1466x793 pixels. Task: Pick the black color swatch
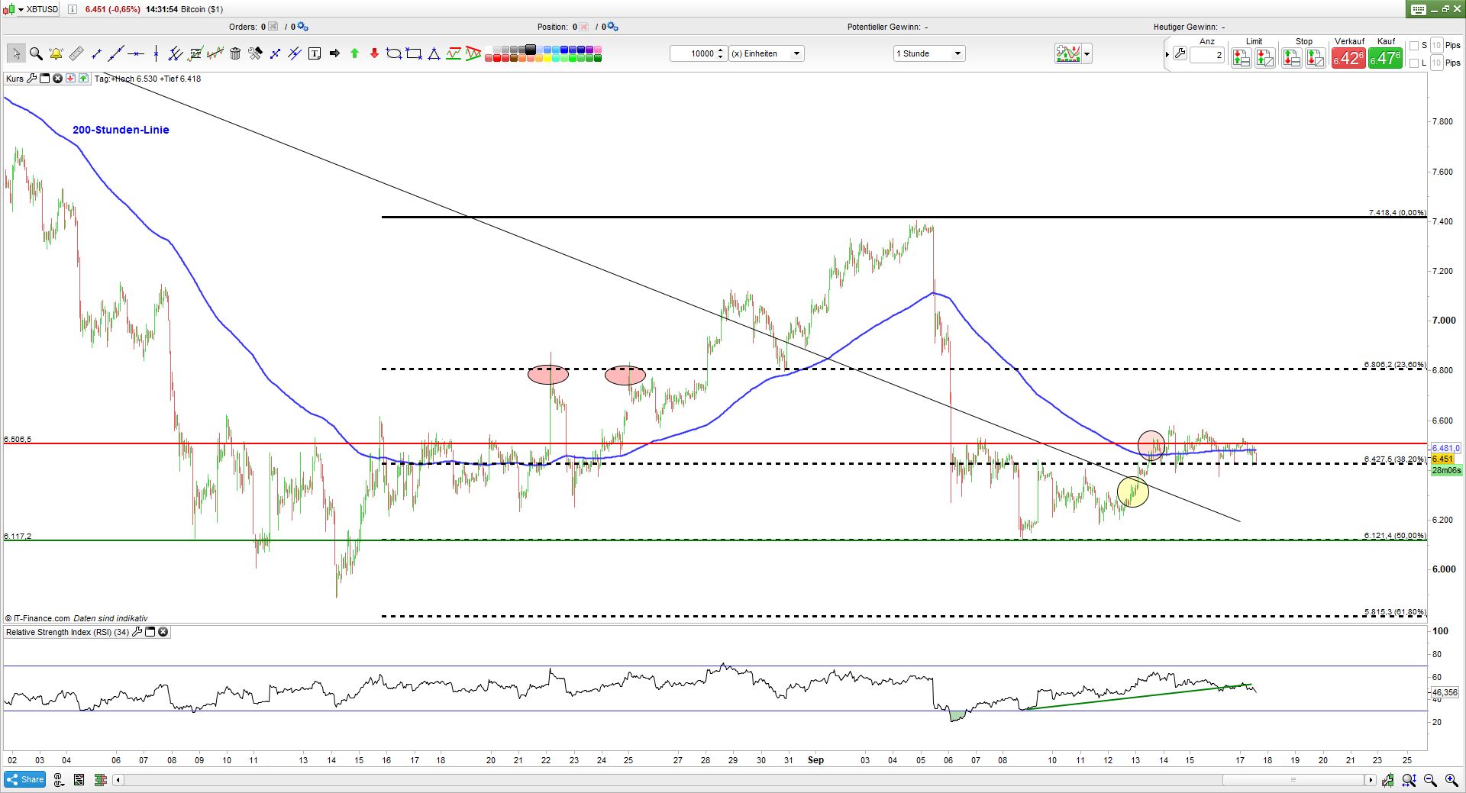pos(531,50)
